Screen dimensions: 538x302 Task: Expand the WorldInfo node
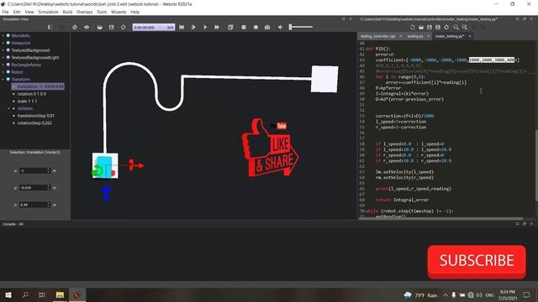click(x=3, y=35)
